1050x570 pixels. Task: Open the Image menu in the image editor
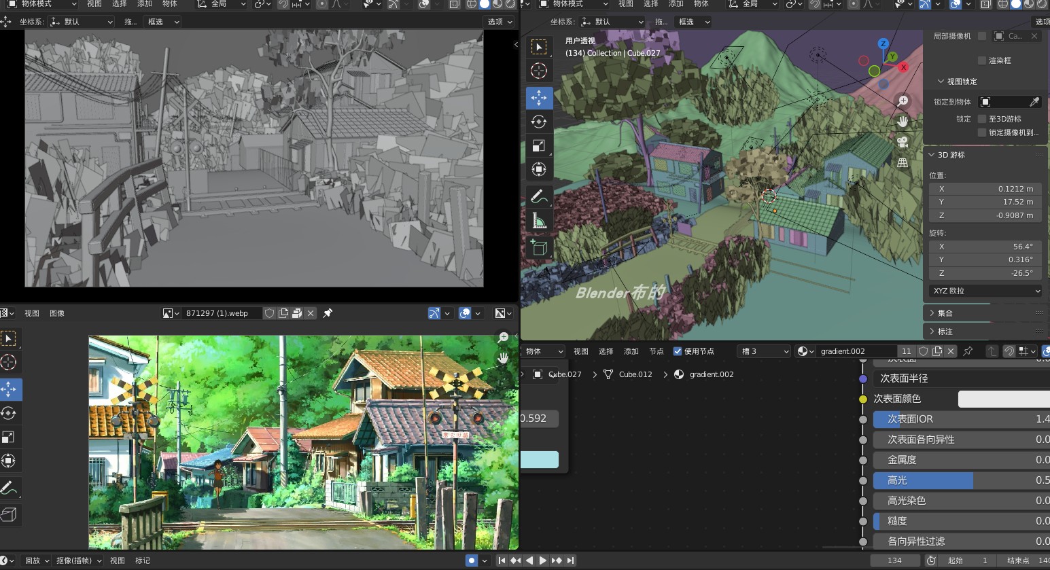tap(57, 313)
